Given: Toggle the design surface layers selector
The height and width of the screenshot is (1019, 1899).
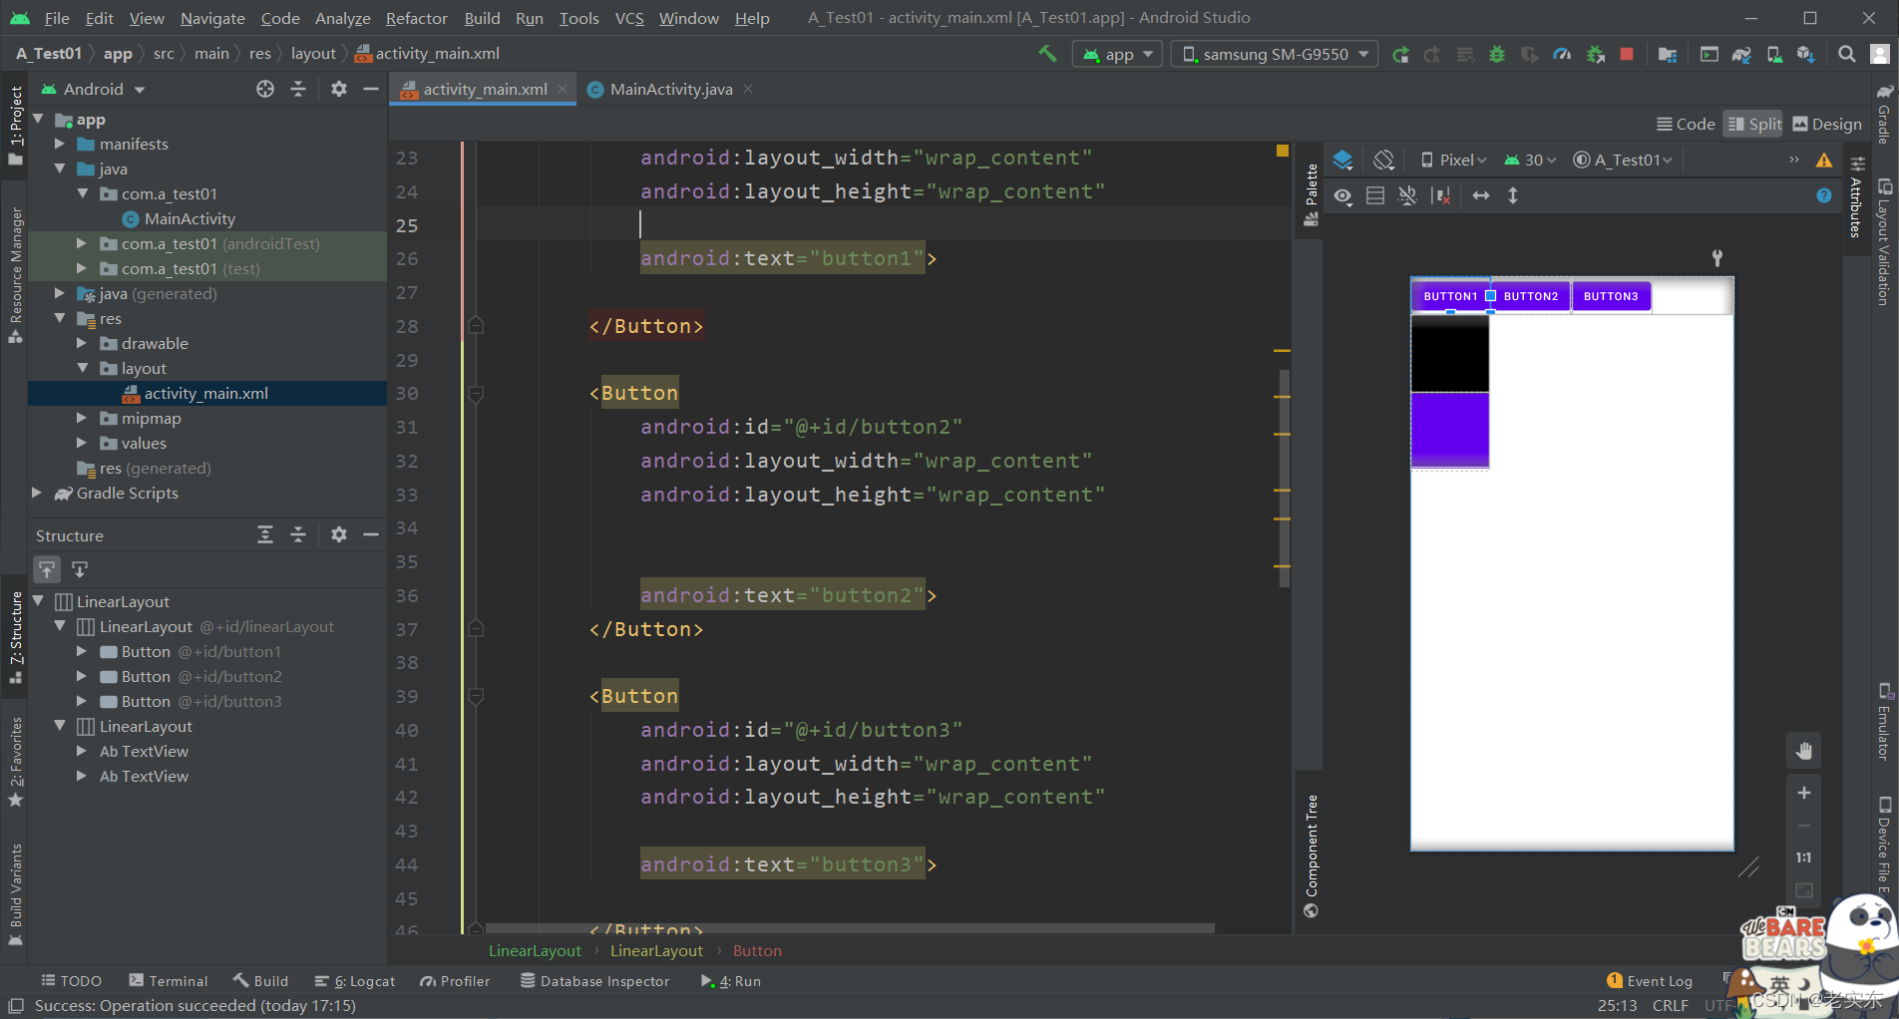Looking at the screenshot, I should [x=1342, y=160].
